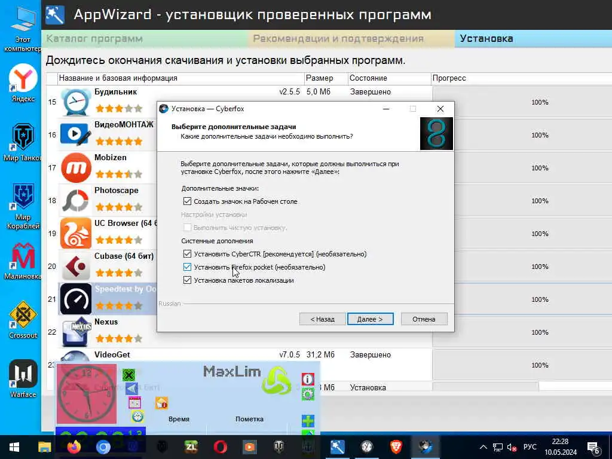
Task: Open the Windows Start menu
Action: pos(14,447)
